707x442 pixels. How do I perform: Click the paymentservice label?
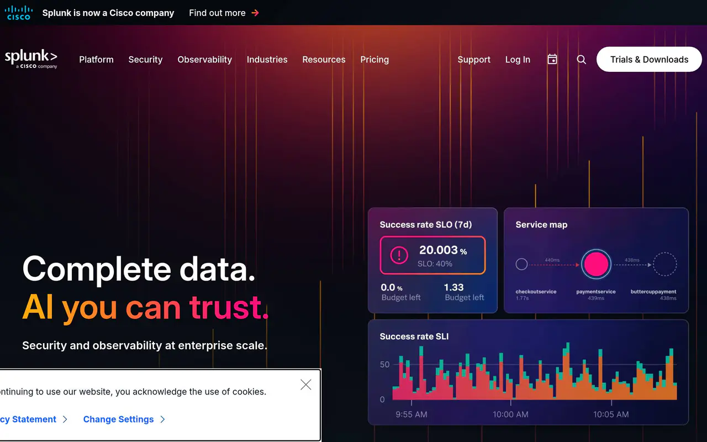(596, 292)
